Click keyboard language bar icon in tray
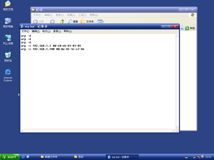Viewport: 214px width, 160px height. 187,157
